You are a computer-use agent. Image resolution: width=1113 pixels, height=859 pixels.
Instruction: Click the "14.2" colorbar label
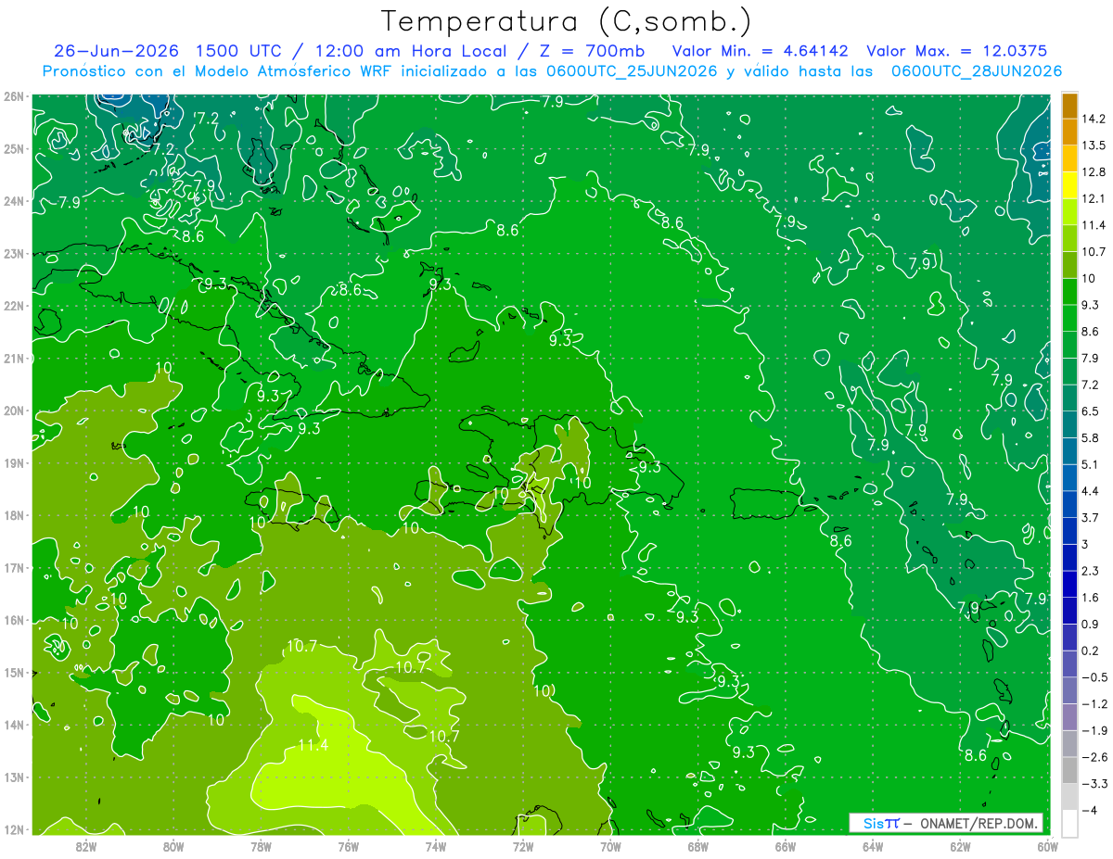click(x=1094, y=119)
